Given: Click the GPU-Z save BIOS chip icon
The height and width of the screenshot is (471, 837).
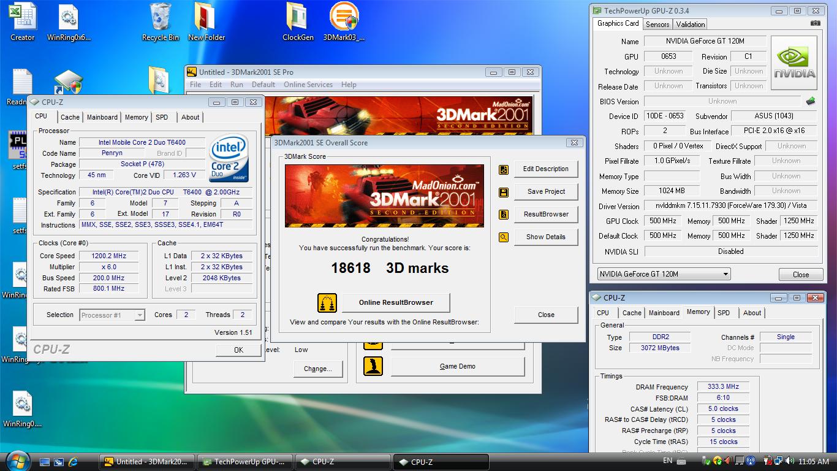Looking at the screenshot, I should point(810,101).
